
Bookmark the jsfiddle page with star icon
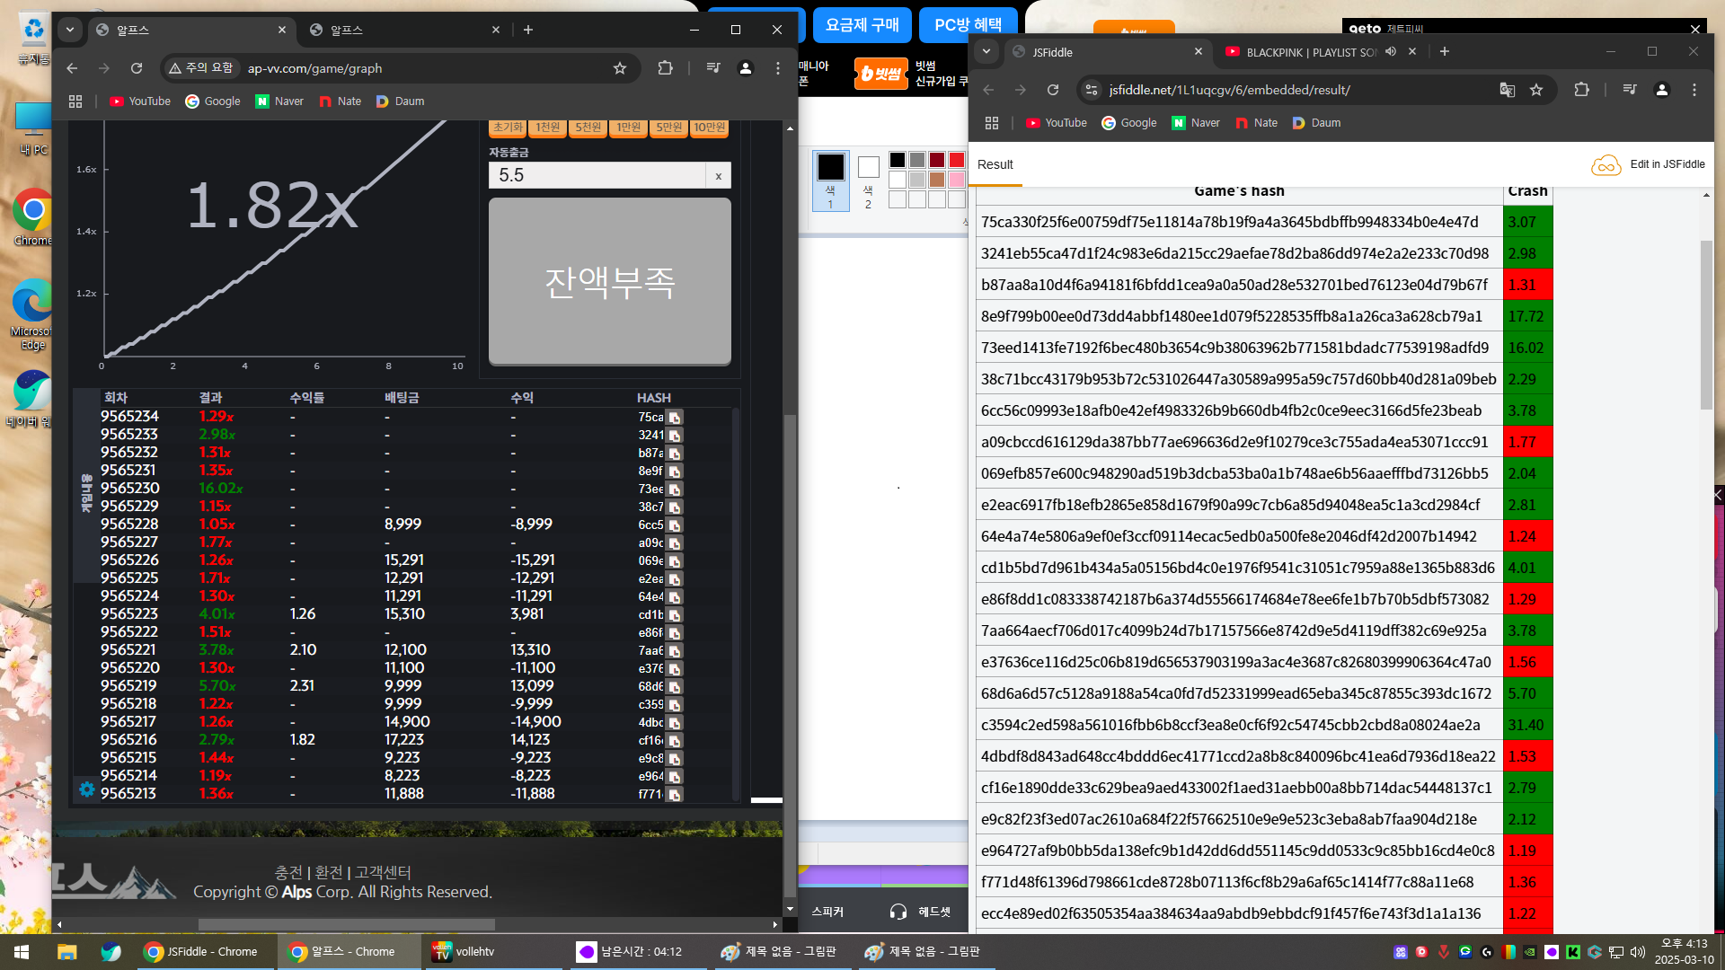(x=1536, y=90)
